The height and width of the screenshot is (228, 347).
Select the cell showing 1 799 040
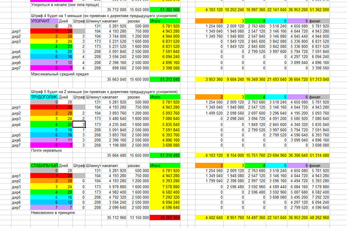[x=209, y=181]
